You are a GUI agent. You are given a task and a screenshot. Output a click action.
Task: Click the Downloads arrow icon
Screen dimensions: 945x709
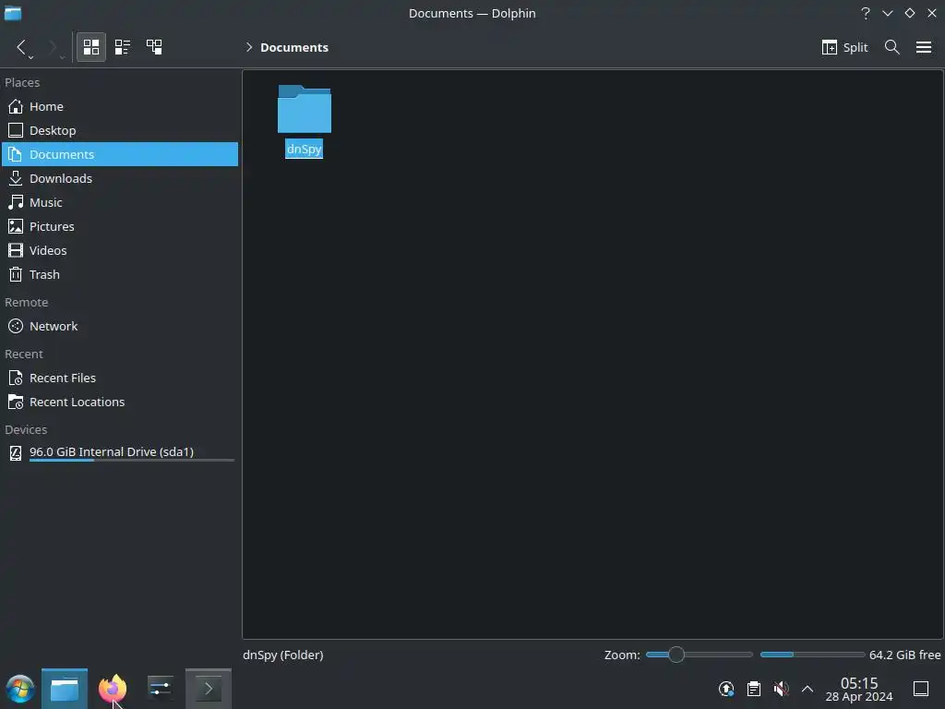(16, 178)
